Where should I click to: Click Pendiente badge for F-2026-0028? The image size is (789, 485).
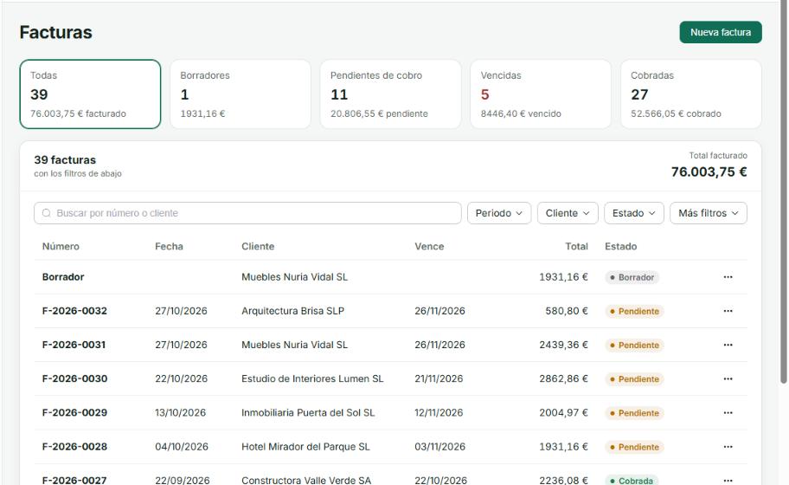pos(634,447)
